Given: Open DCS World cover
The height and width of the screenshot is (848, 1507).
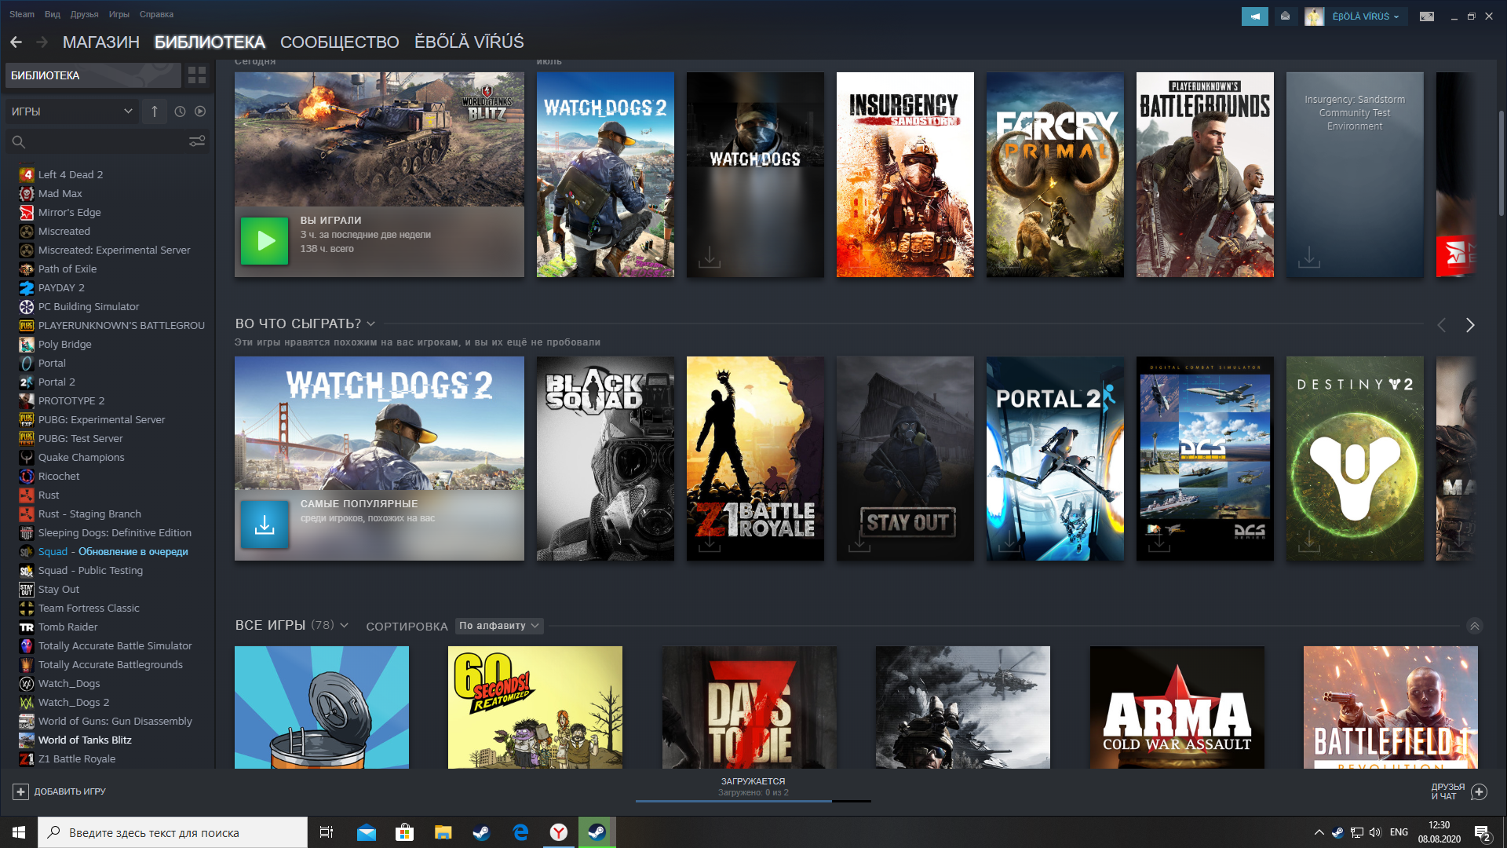Looking at the screenshot, I should tap(1205, 459).
